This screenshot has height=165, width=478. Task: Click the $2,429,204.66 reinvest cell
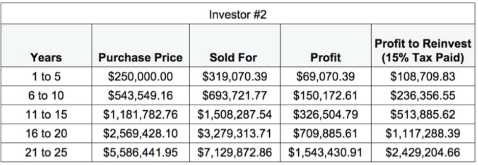423,152
